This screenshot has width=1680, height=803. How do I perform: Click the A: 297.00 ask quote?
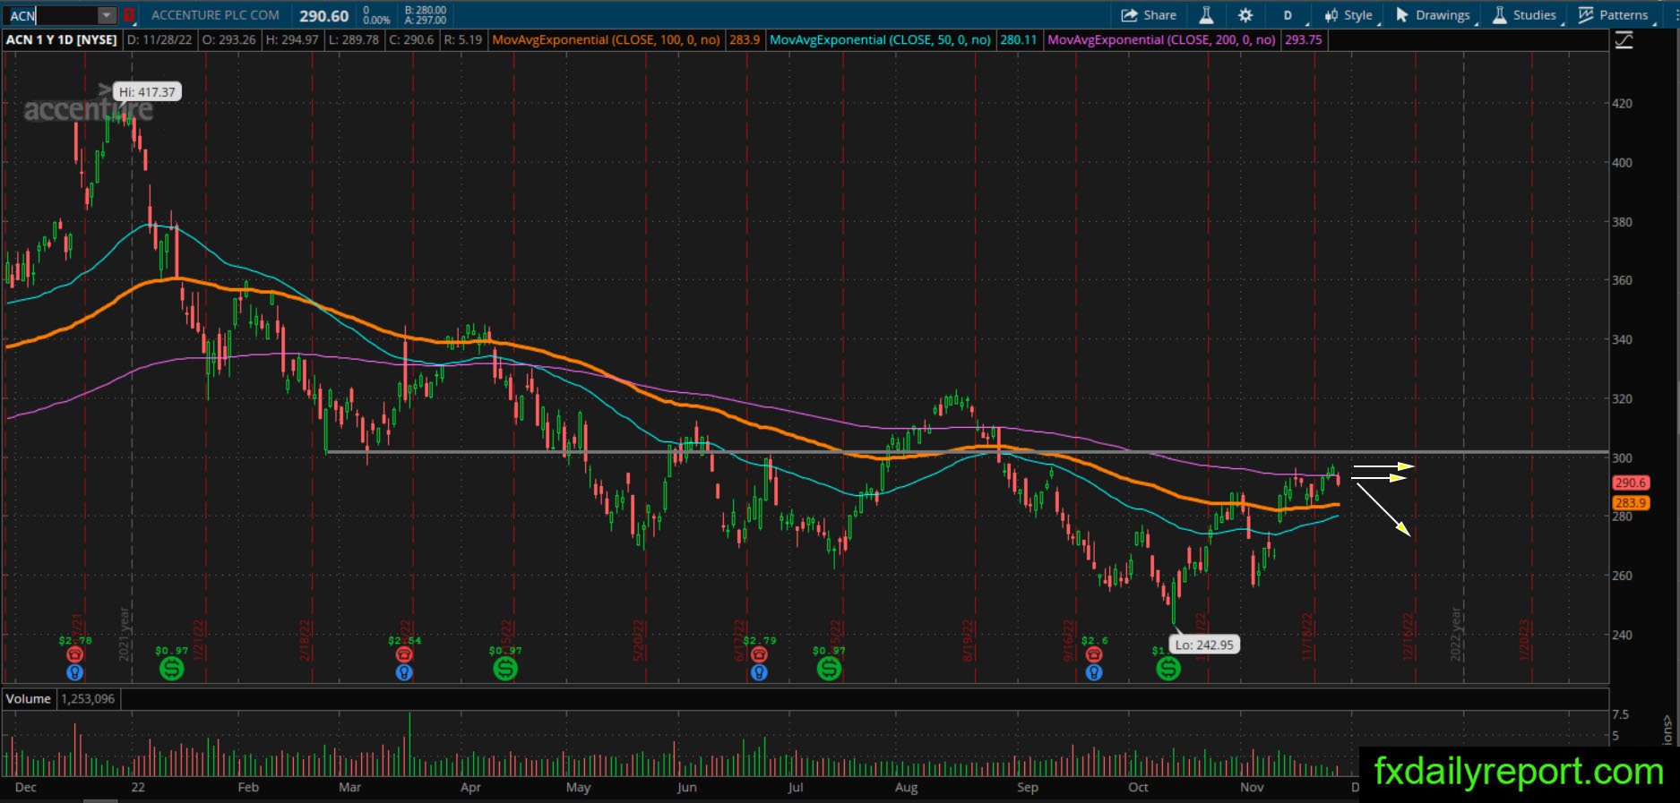(x=426, y=21)
